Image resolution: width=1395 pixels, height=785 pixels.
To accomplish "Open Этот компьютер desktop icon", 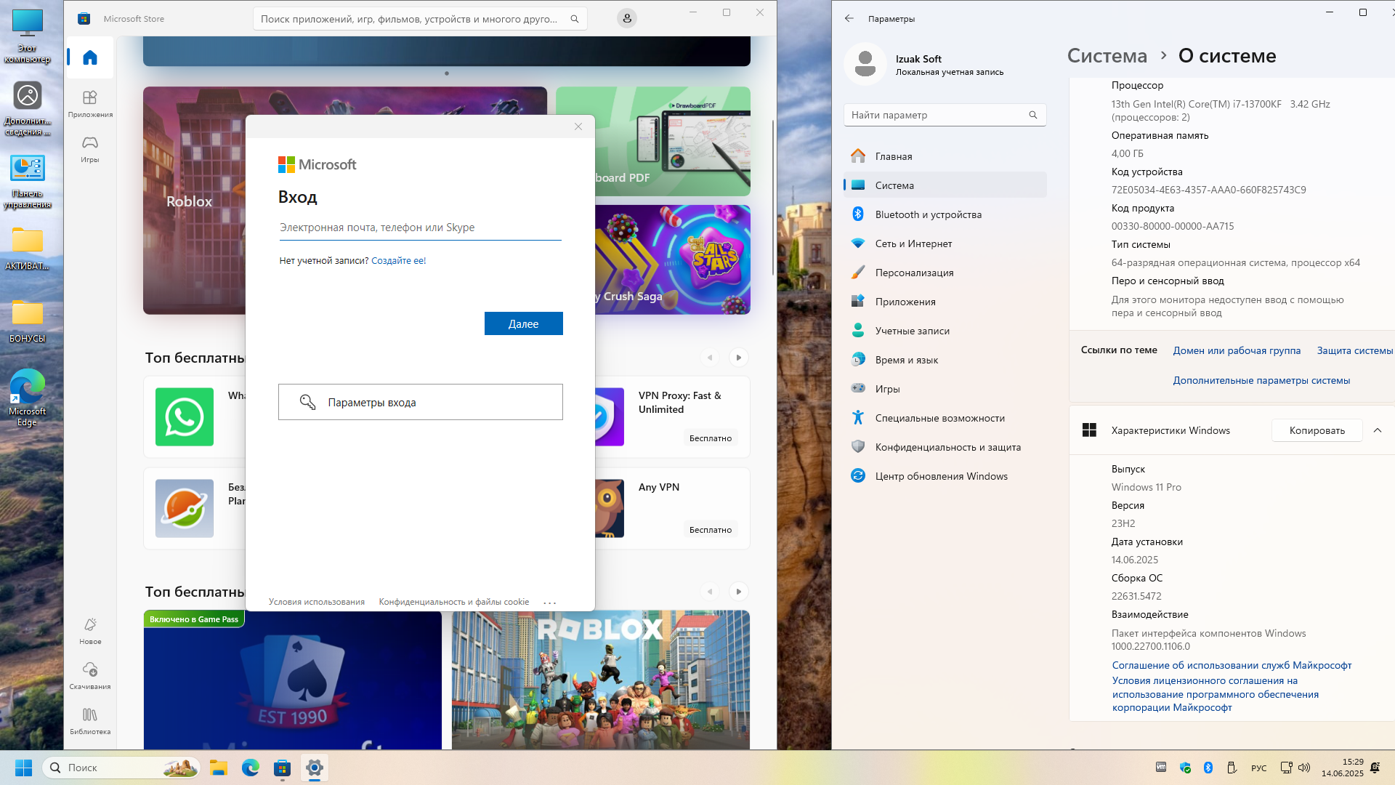I will click(28, 36).
